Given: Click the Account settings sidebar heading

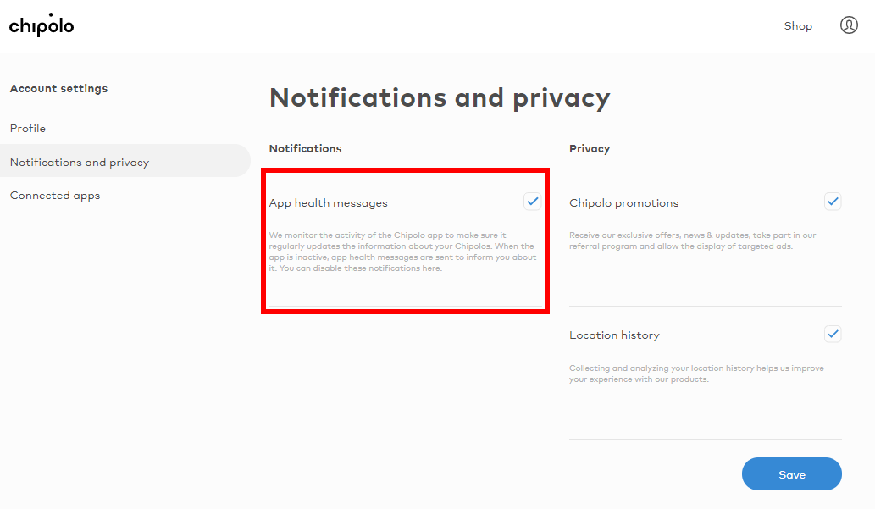Looking at the screenshot, I should click(58, 89).
